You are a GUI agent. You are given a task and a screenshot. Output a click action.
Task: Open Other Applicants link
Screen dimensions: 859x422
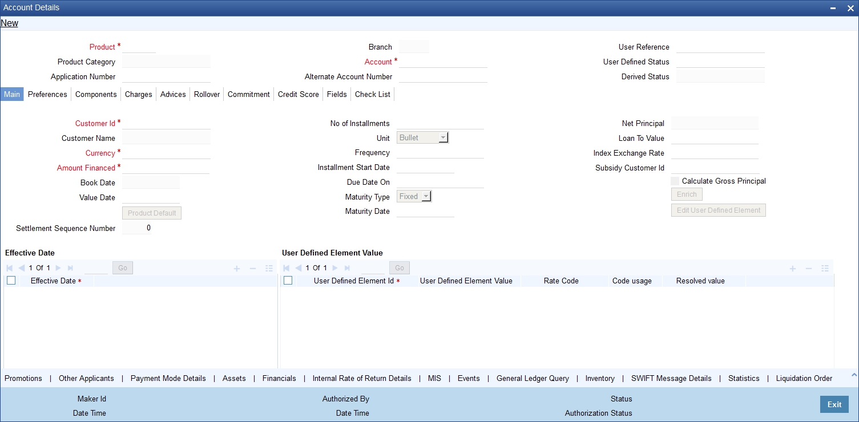tap(86, 378)
